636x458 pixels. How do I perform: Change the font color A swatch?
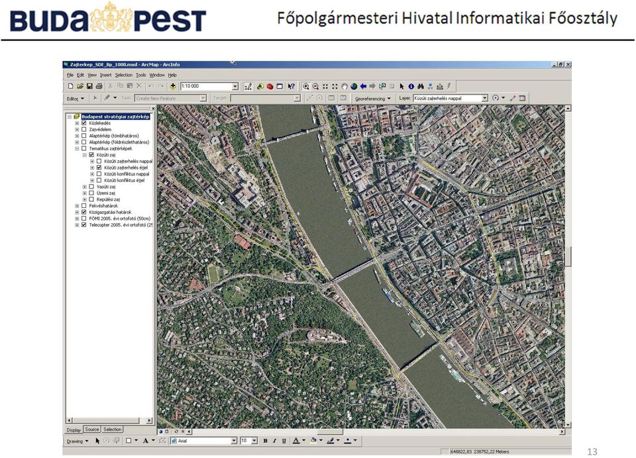click(296, 441)
